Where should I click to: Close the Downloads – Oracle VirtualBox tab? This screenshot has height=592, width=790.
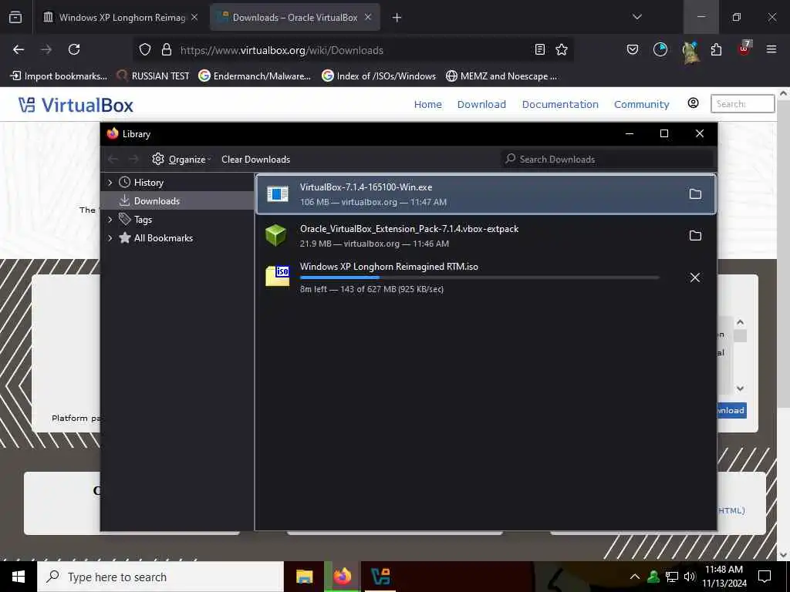coord(368,17)
